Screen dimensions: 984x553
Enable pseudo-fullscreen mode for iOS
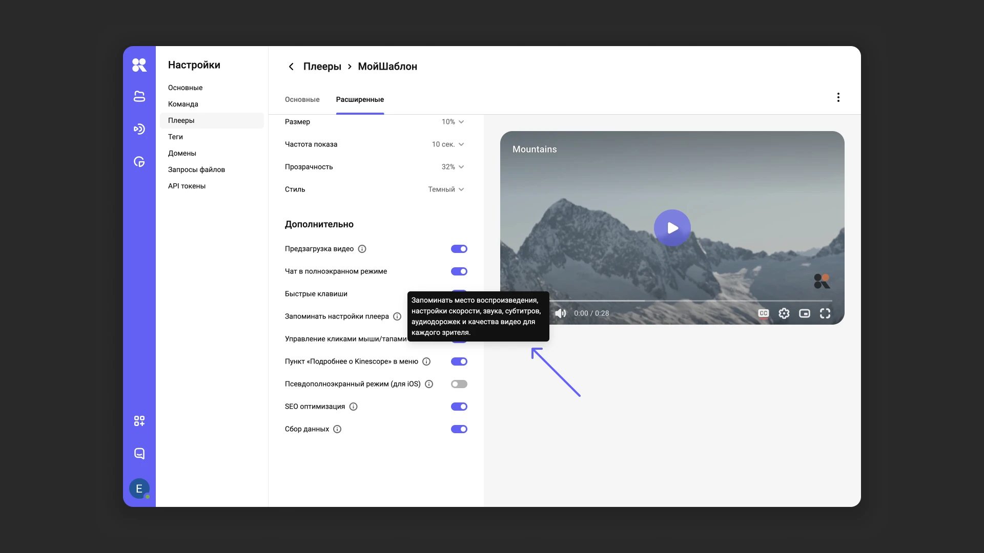pyautogui.click(x=459, y=384)
